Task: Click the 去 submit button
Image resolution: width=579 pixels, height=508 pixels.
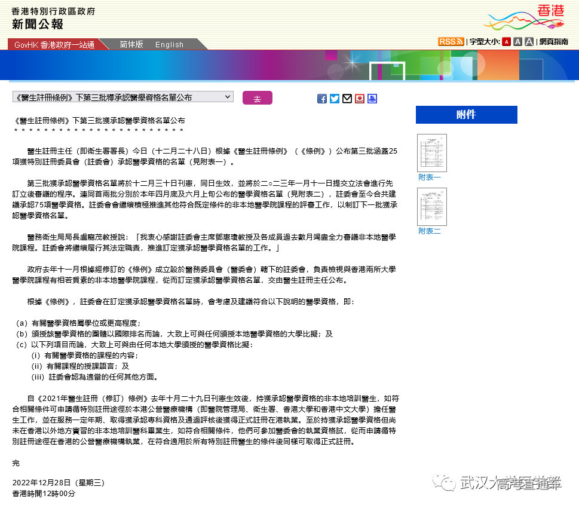Action: pos(257,98)
